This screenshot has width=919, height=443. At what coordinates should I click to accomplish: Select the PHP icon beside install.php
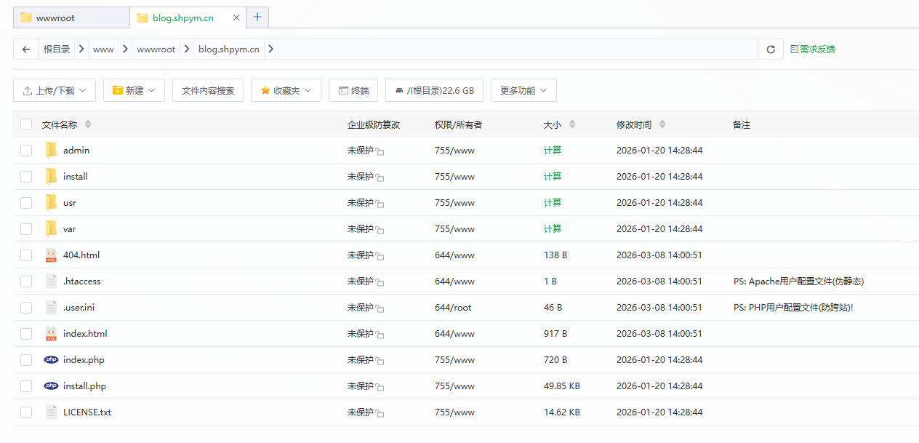(51, 386)
